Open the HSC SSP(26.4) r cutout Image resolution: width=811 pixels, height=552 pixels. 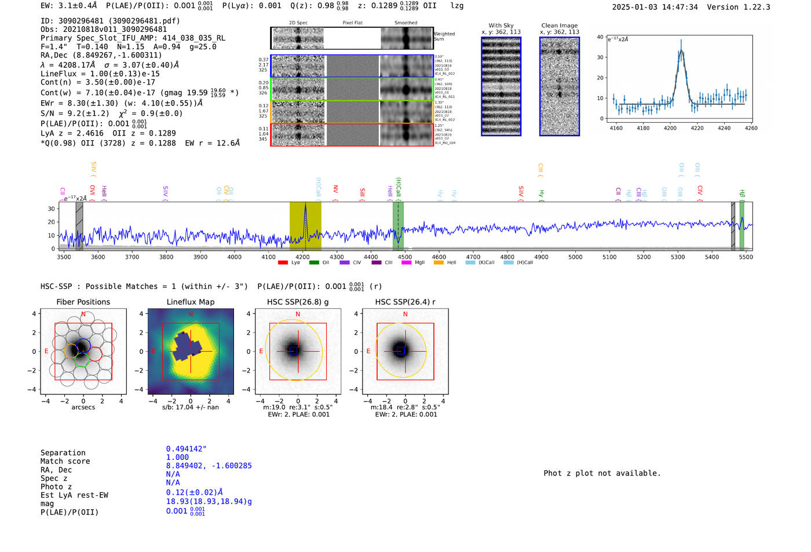(x=405, y=352)
